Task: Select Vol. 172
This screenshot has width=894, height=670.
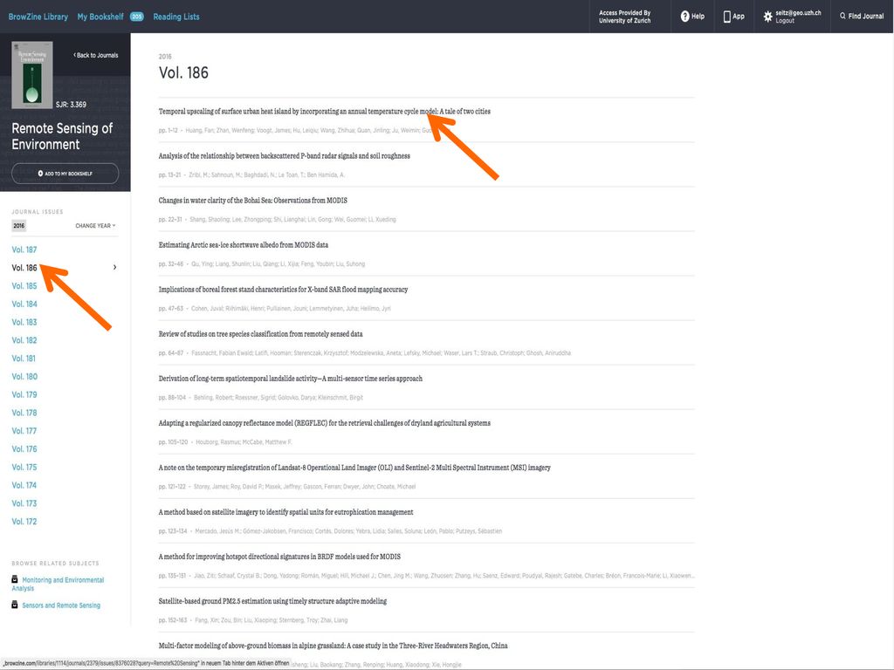Action: click(x=24, y=522)
